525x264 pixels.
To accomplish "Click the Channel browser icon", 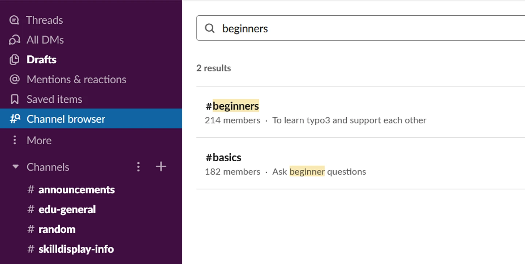I will tap(15, 119).
